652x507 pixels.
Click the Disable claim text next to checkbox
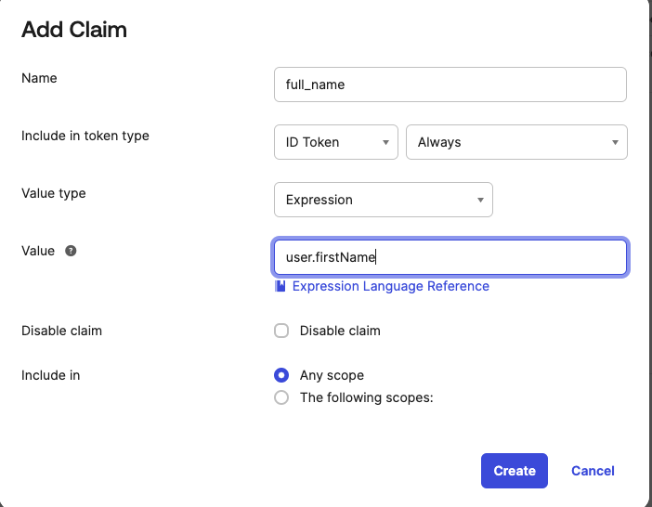pos(340,331)
